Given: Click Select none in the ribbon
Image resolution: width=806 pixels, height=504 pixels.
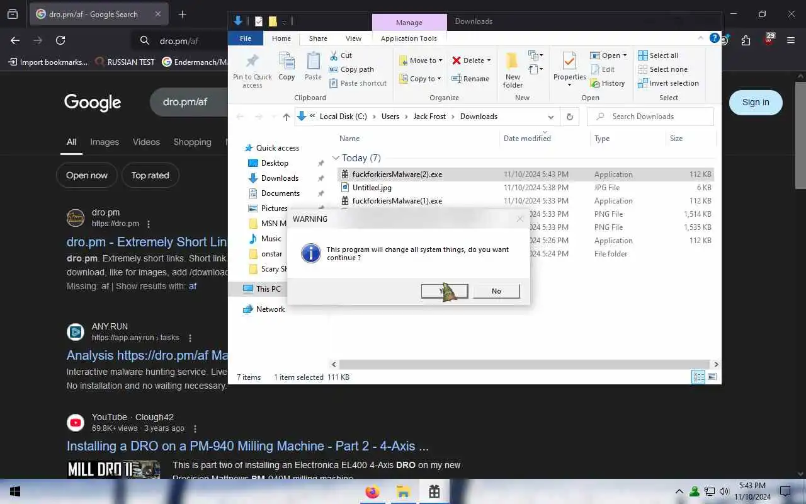Looking at the screenshot, I should [663, 69].
